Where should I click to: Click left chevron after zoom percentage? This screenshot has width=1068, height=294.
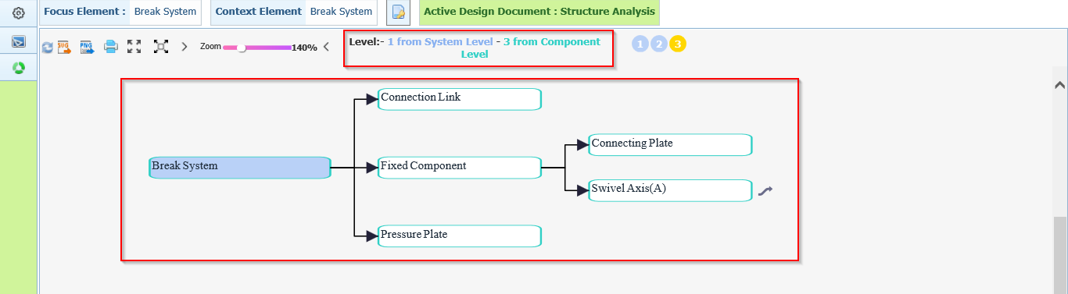coord(326,47)
